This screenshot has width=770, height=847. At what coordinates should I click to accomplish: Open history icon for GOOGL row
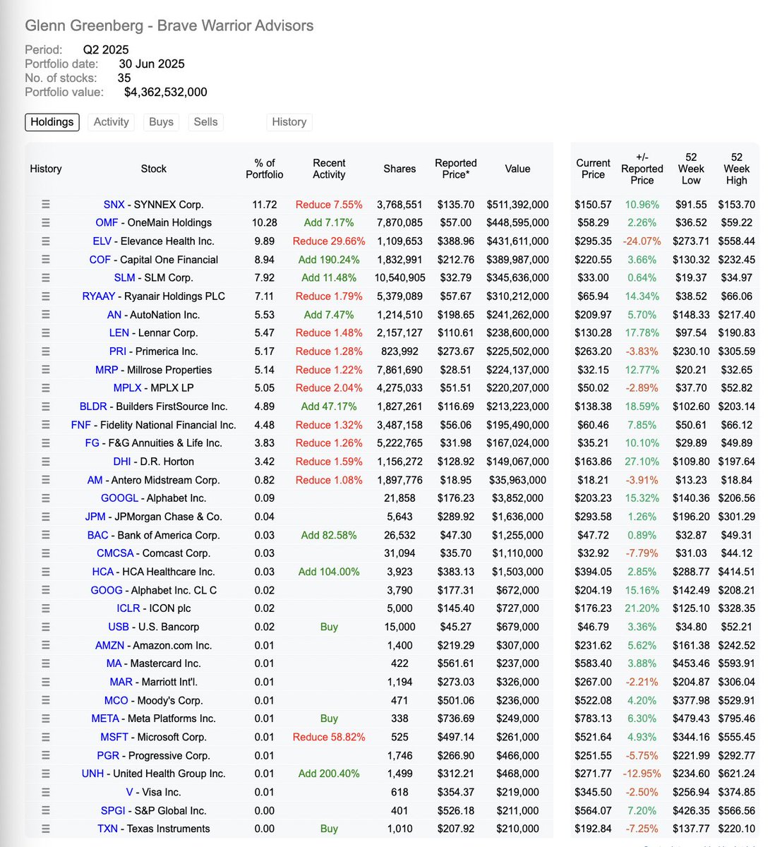click(46, 498)
